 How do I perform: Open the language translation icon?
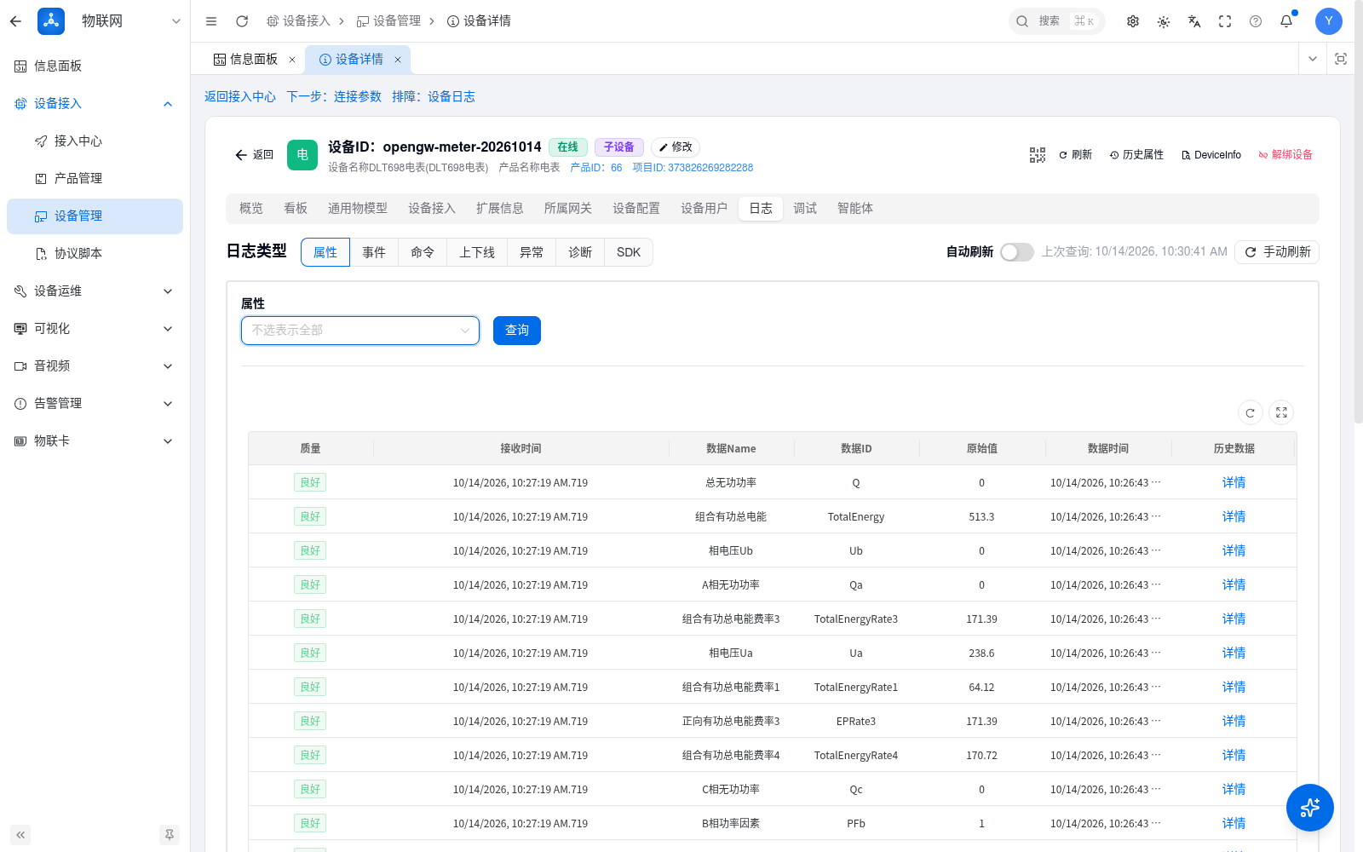[x=1194, y=21]
